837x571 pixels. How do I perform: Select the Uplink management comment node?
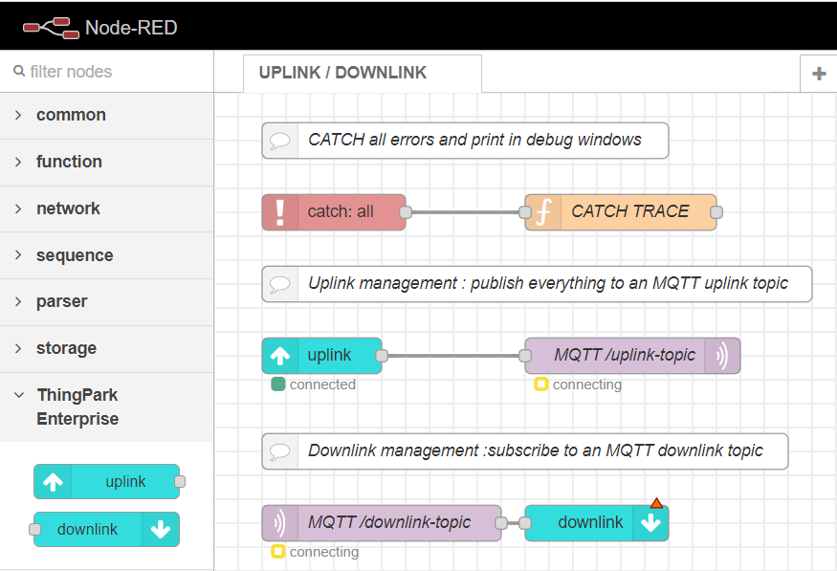click(547, 284)
